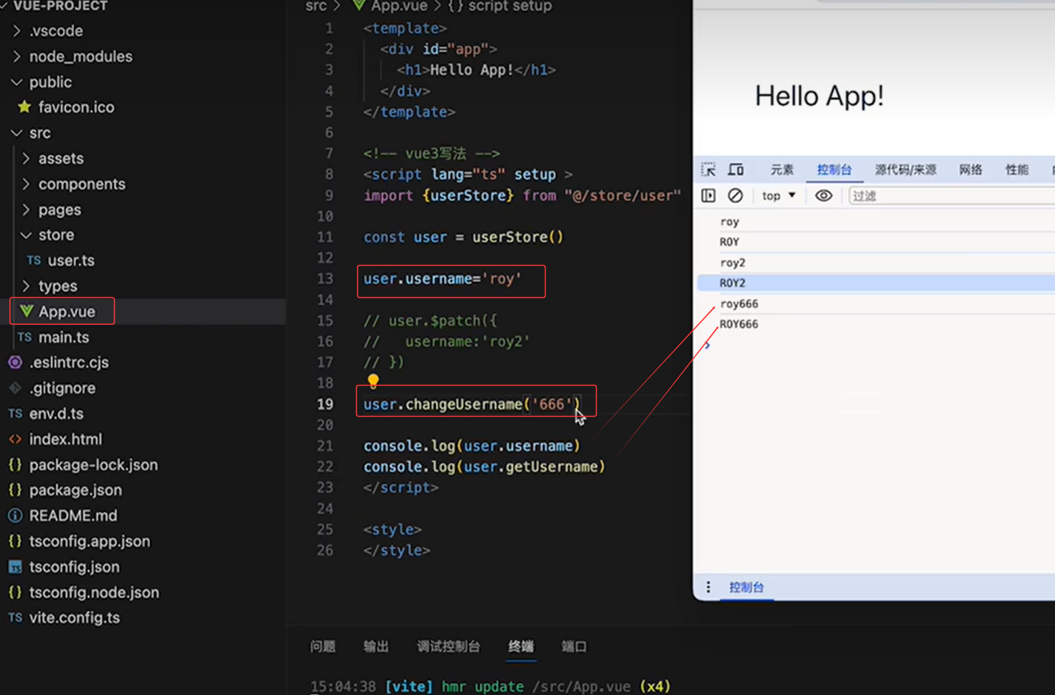This screenshot has width=1055, height=695.
Task: Click the lightbulb quick-fix icon at line 18
Action: point(373,381)
